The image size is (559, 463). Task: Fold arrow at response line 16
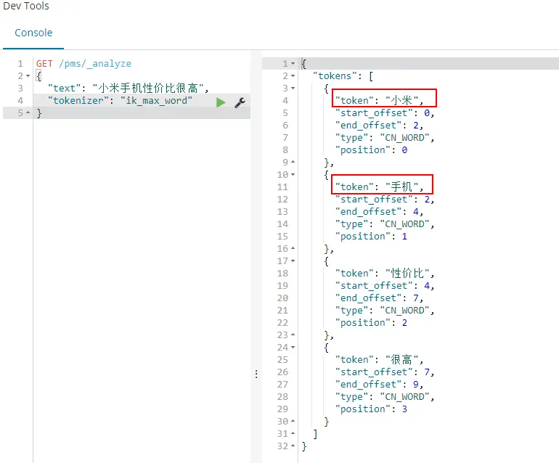(x=293, y=248)
